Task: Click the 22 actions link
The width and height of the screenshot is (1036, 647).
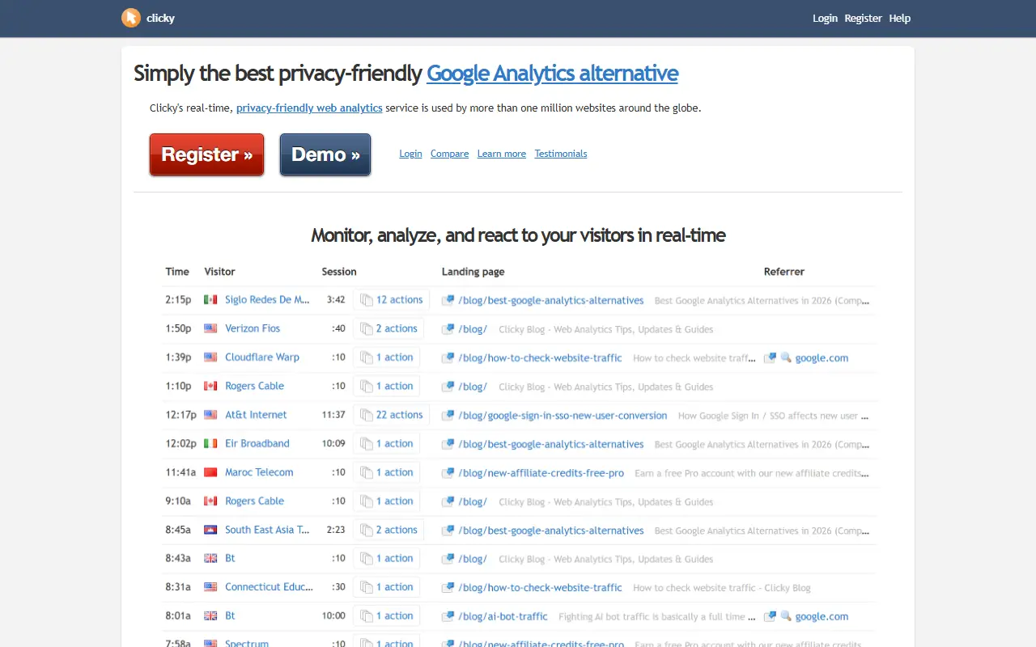Action: (399, 414)
